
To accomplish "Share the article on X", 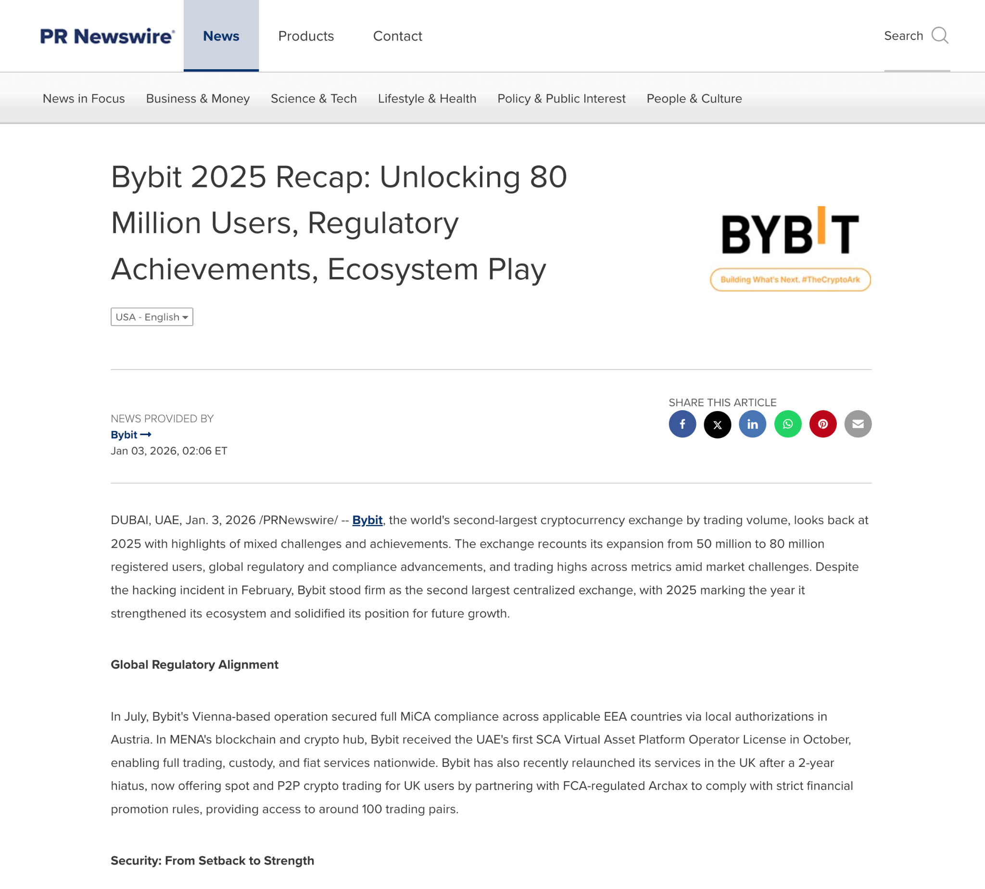I will point(717,424).
